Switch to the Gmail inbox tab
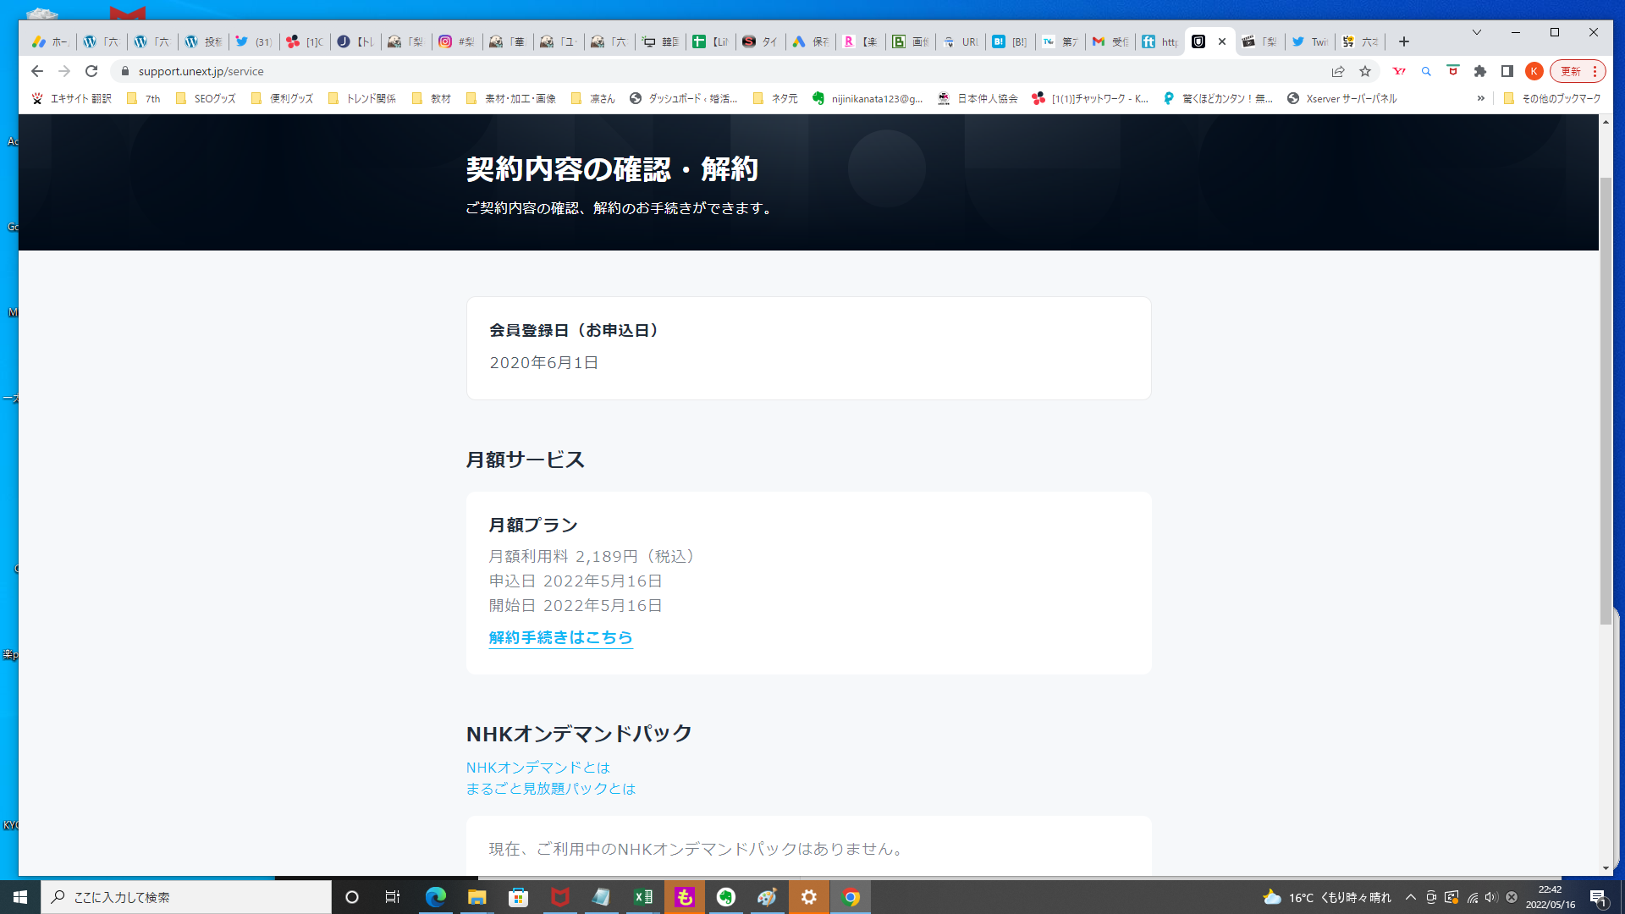Image resolution: width=1625 pixels, height=914 pixels. point(1110,41)
